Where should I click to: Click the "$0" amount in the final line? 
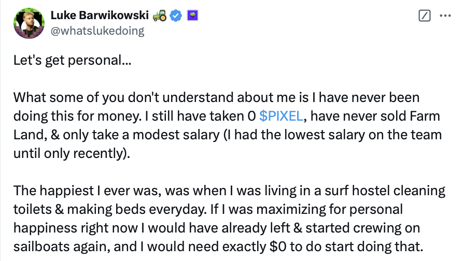pos(278,247)
